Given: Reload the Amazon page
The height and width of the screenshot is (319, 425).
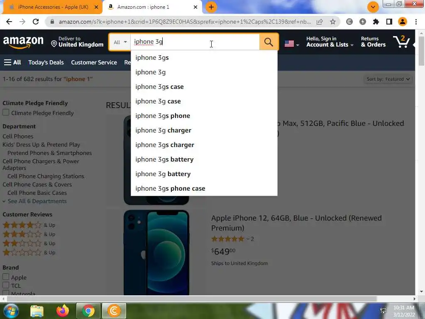Looking at the screenshot, I should 36,22.
